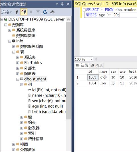Viewport: 137px width, 152px height.
Task: Click the key icon beside id column
Action: point(29,90)
